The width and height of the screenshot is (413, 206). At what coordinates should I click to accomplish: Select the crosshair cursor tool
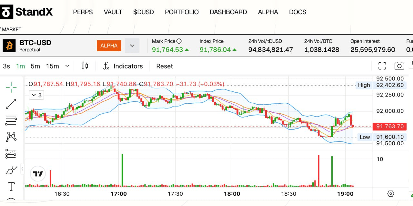(x=11, y=87)
